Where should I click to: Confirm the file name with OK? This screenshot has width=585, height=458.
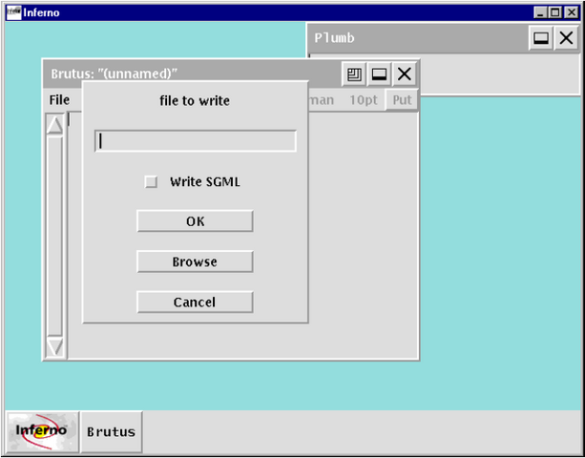(195, 221)
